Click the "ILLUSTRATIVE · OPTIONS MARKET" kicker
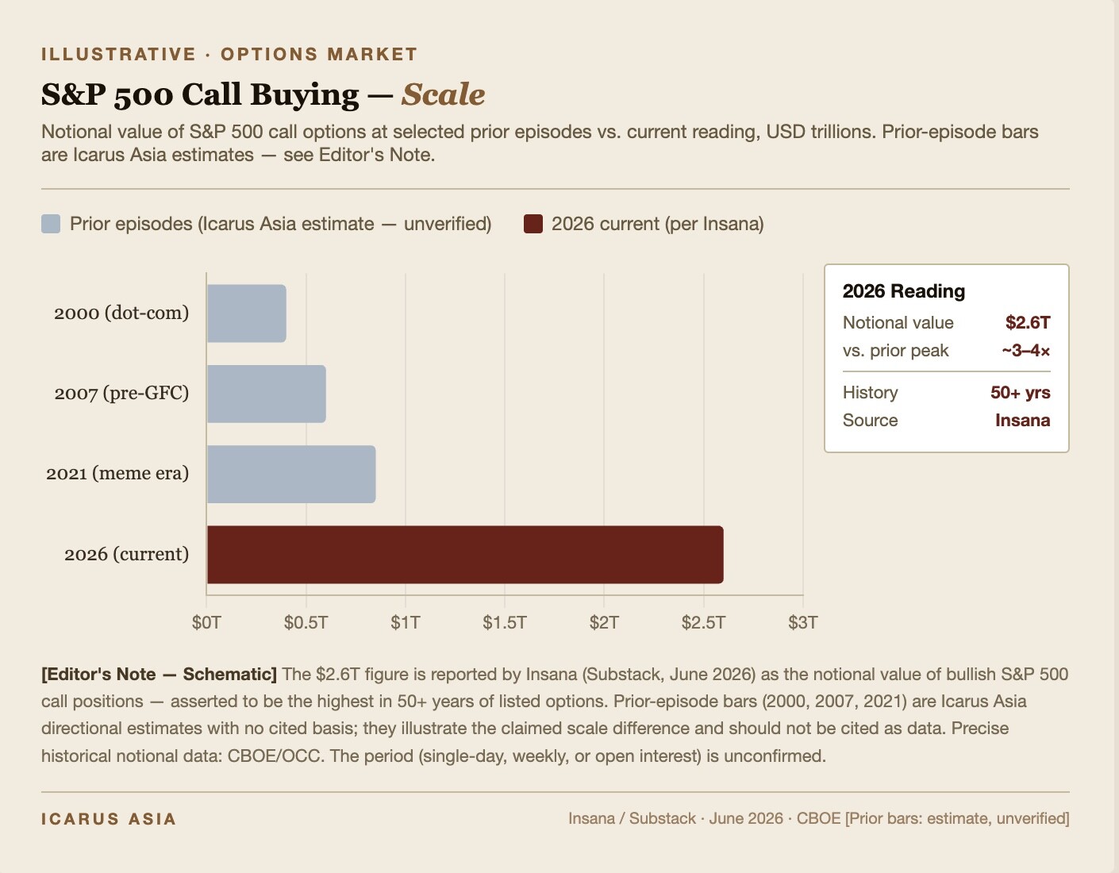 coord(229,54)
